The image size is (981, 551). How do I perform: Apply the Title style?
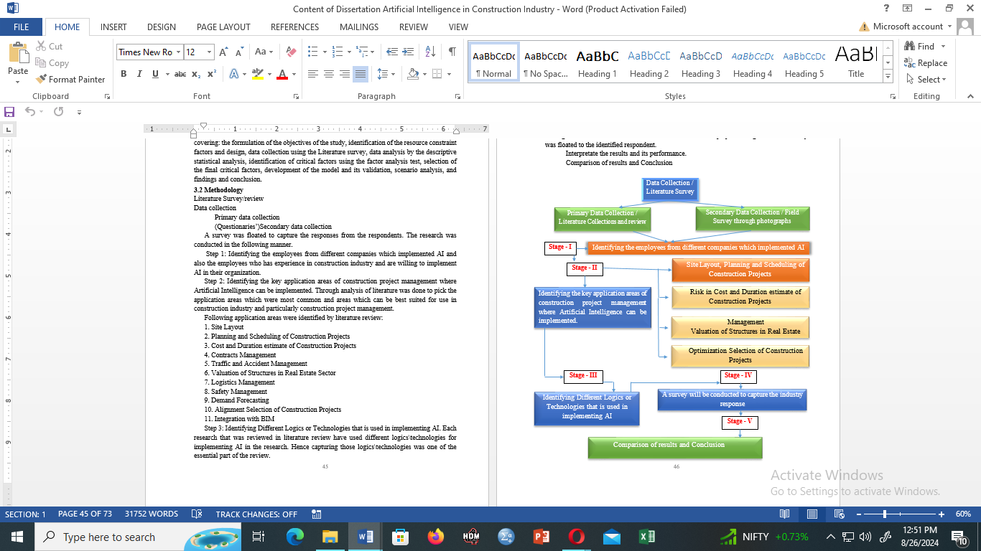(x=856, y=62)
